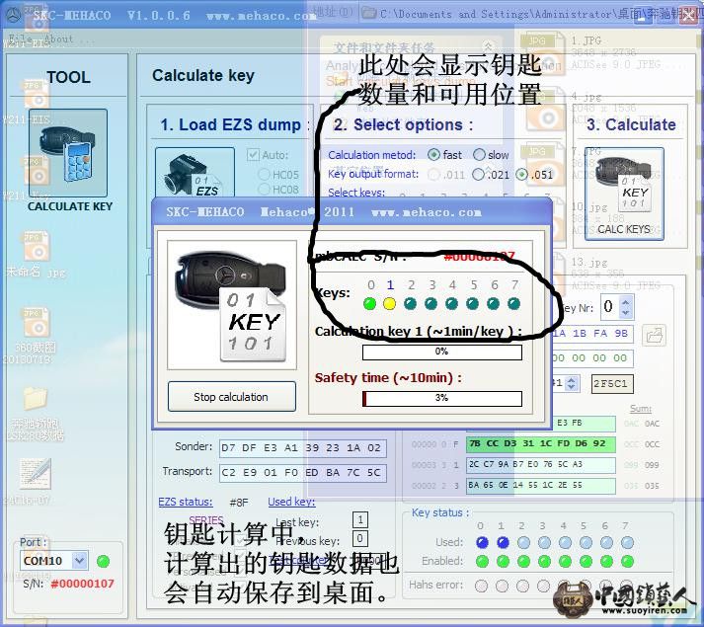Viewport: 704px width, 627px height.
Task: Click the Used indicator for key 7
Action: (x=627, y=542)
